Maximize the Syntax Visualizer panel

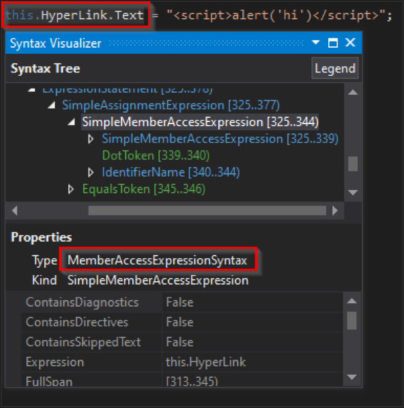333,43
